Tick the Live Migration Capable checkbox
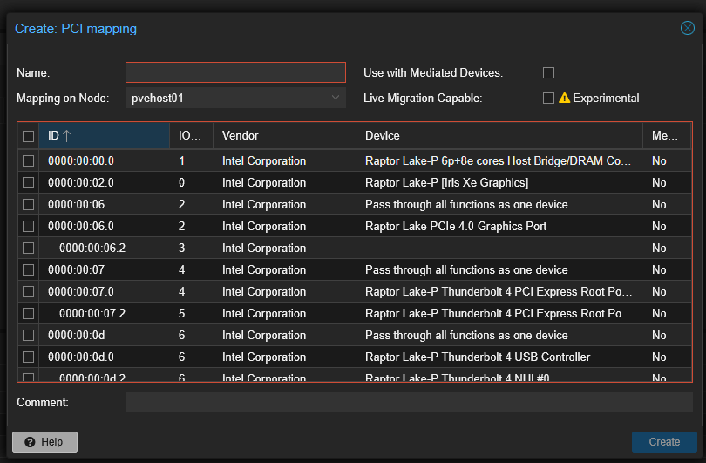 tap(548, 98)
